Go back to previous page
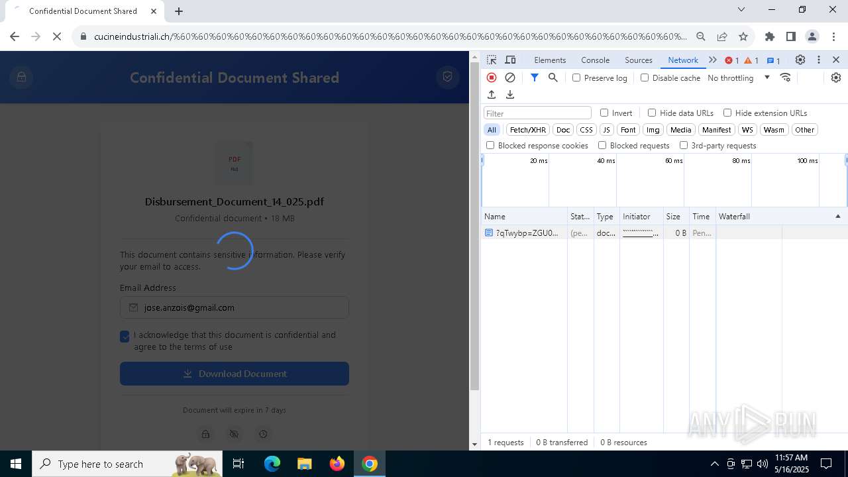Image resolution: width=848 pixels, height=477 pixels. tap(15, 36)
